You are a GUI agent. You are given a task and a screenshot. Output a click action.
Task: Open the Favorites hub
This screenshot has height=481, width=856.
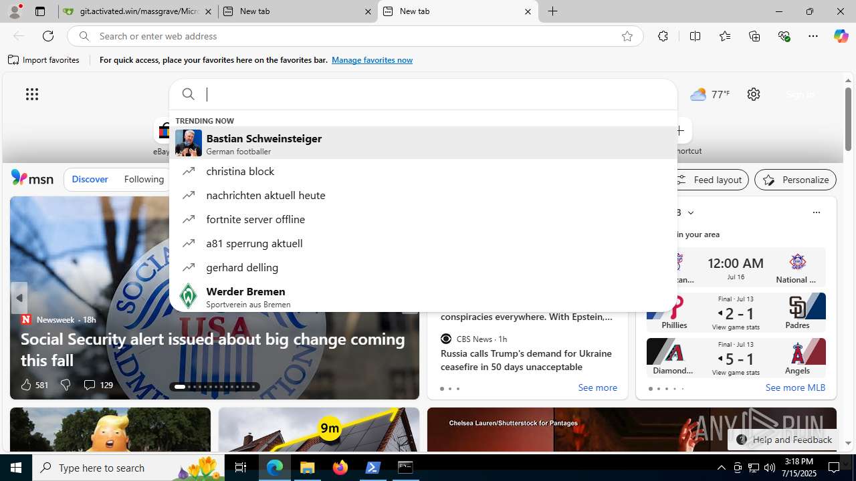click(x=725, y=36)
